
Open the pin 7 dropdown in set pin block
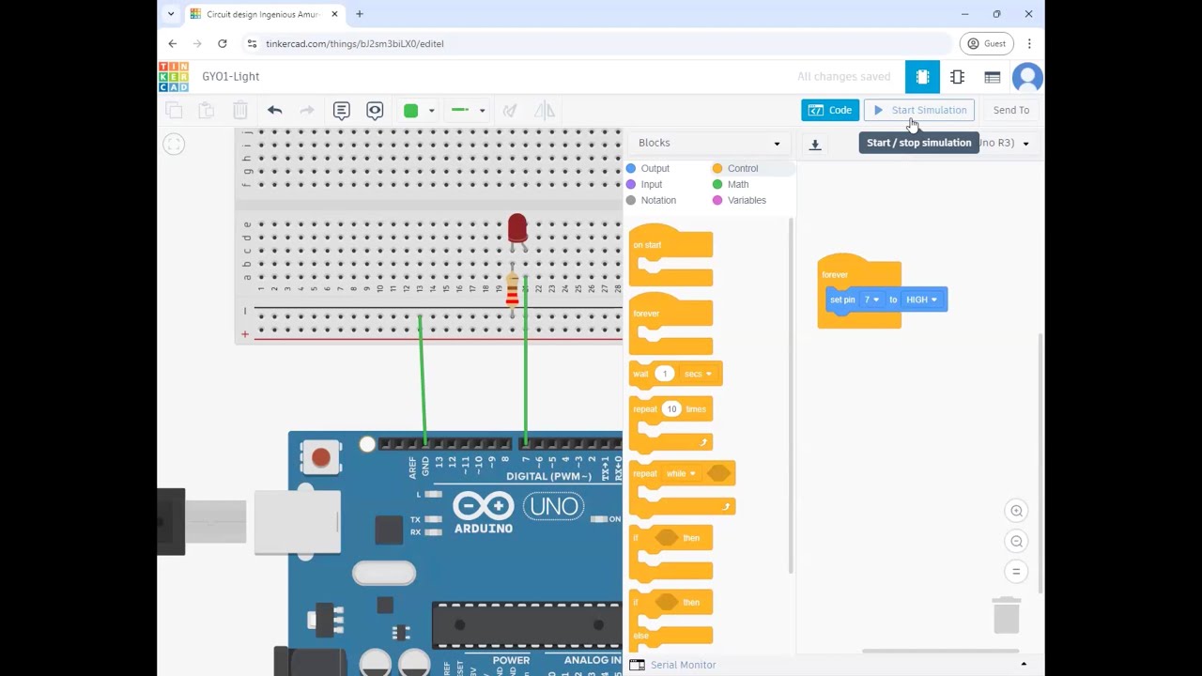(x=871, y=300)
